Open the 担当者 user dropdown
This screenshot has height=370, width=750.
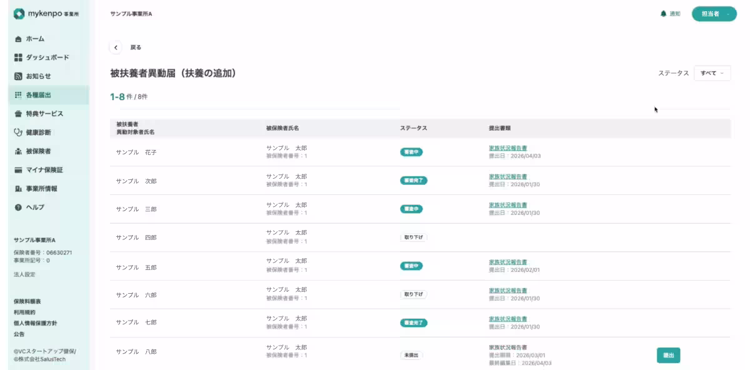714,14
